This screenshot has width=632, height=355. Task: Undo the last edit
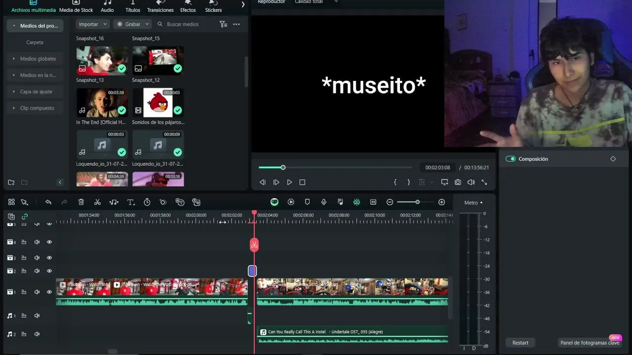pos(48,202)
